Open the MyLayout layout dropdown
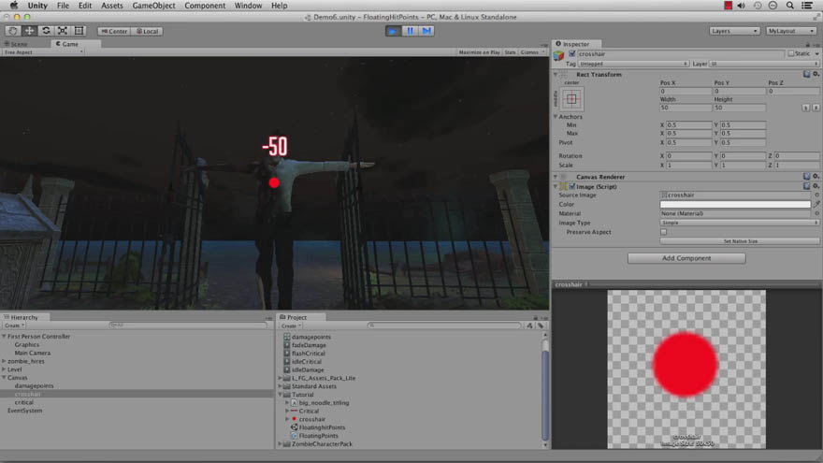 790,31
